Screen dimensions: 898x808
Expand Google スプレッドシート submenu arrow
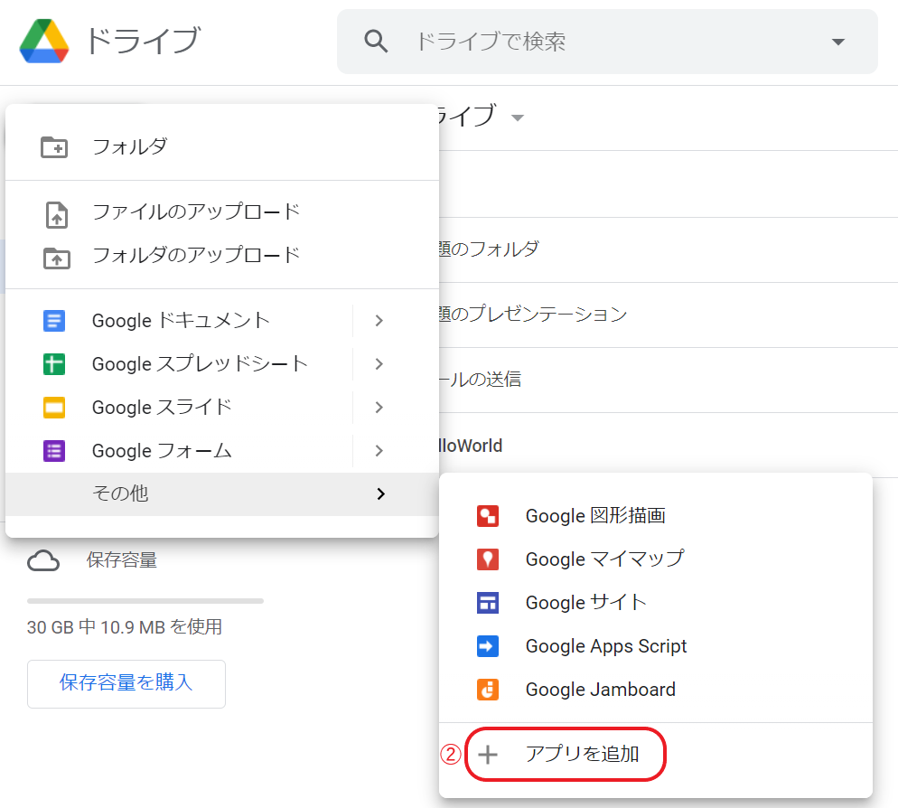[x=379, y=364]
